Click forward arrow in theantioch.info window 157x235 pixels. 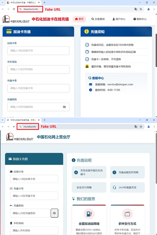click(8, 9)
